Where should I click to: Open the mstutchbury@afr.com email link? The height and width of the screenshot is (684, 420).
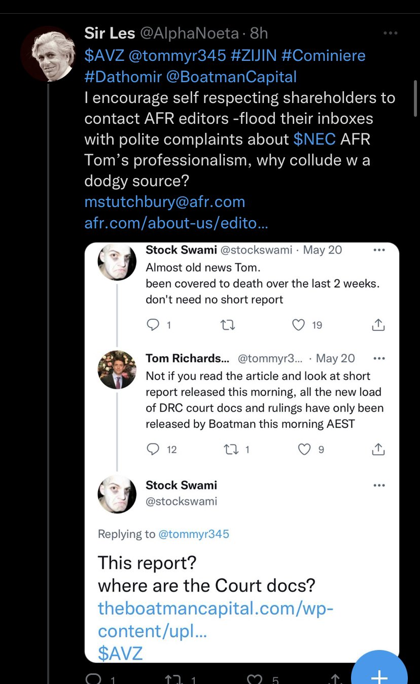164,201
